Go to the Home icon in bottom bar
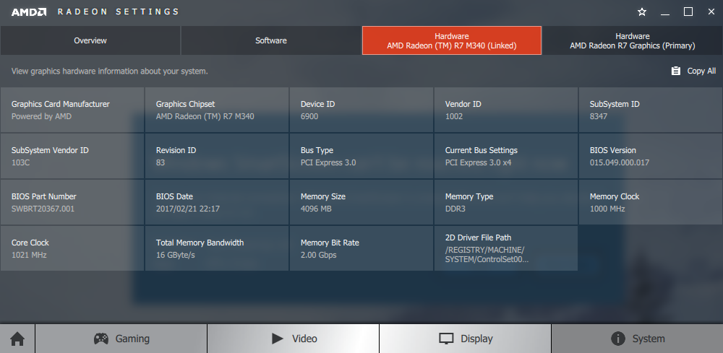723x353 pixels. (x=17, y=339)
